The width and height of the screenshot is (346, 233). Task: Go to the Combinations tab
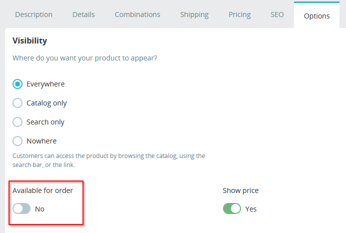tap(137, 14)
